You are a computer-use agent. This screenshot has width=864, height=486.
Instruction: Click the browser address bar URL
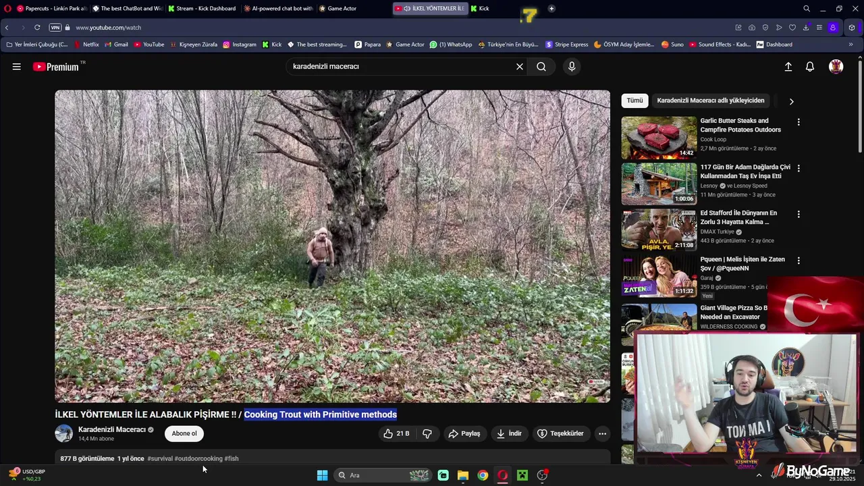pos(108,28)
